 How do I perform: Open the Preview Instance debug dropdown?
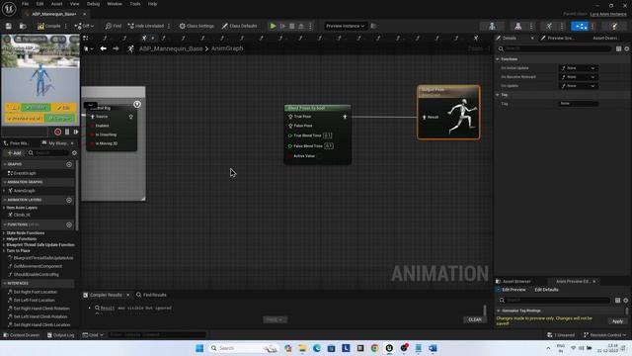346,26
